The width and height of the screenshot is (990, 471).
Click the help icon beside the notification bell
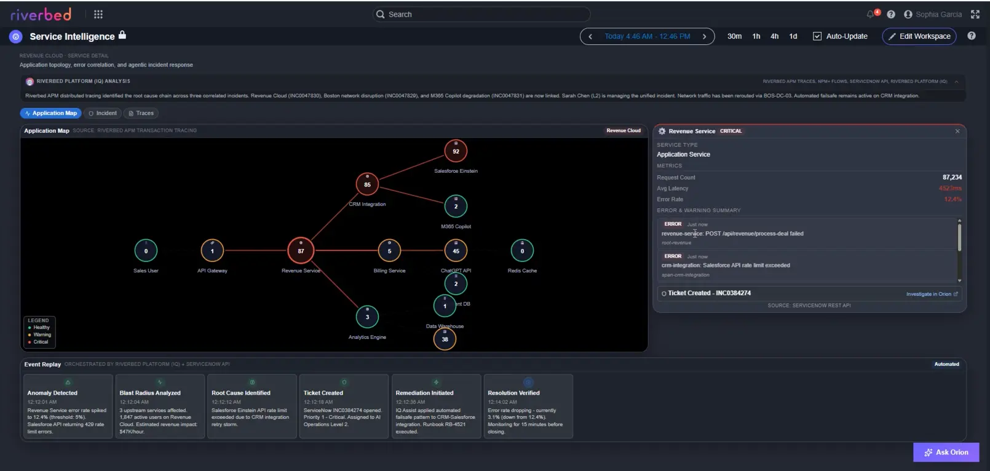click(891, 14)
